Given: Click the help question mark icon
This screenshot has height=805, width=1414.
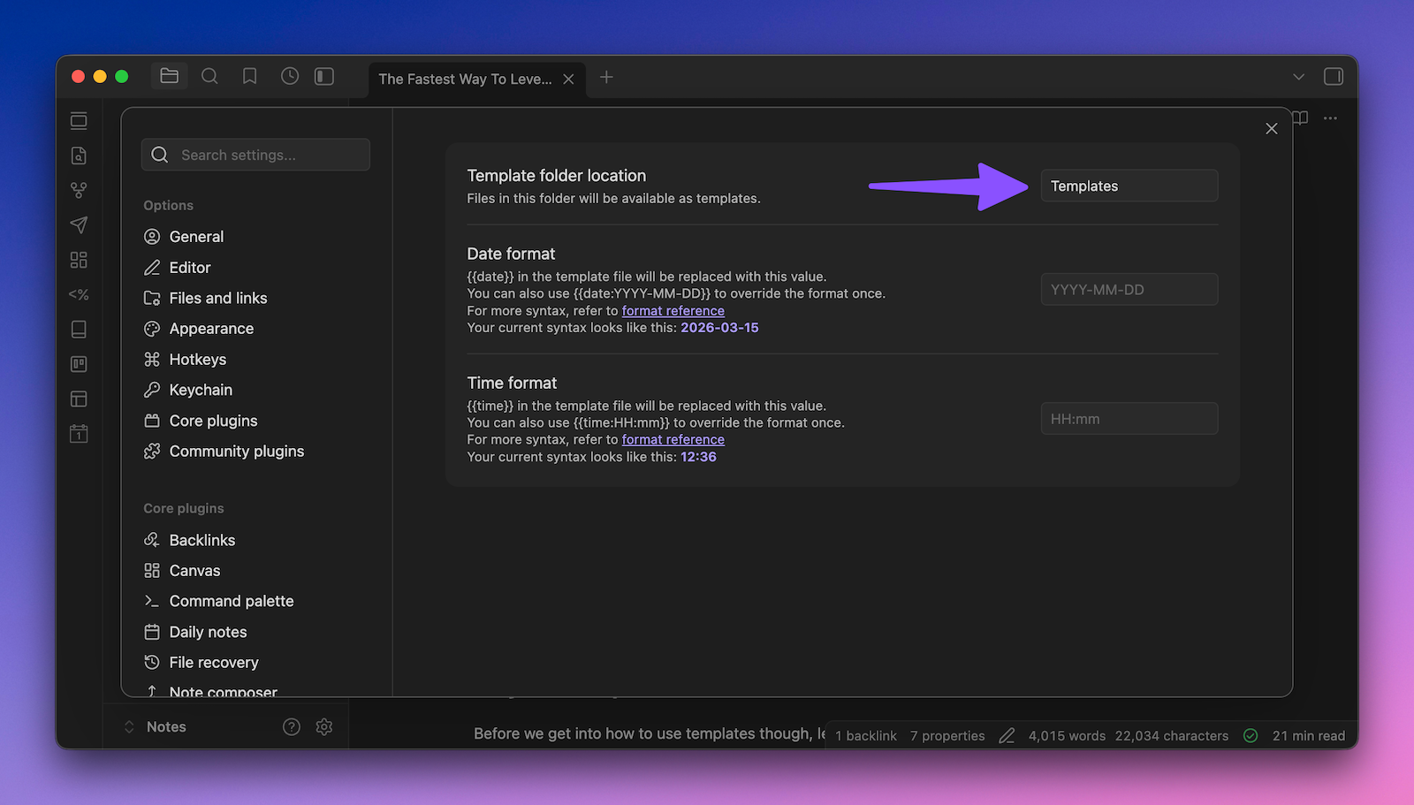Looking at the screenshot, I should (292, 726).
